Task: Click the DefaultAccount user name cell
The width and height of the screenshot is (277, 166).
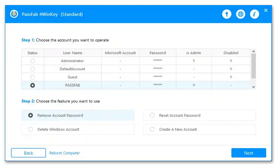Action: pos(73,69)
